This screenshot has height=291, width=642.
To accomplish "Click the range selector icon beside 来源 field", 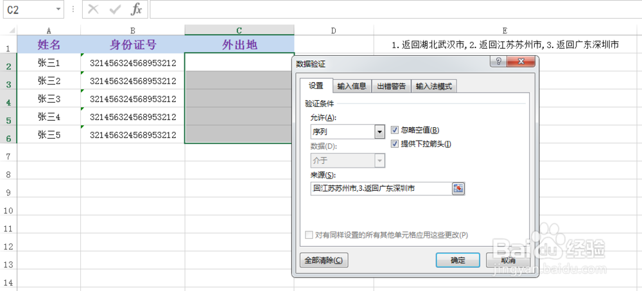I will [x=458, y=188].
